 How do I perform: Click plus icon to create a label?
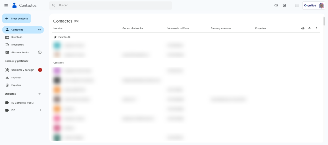tap(40, 94)
